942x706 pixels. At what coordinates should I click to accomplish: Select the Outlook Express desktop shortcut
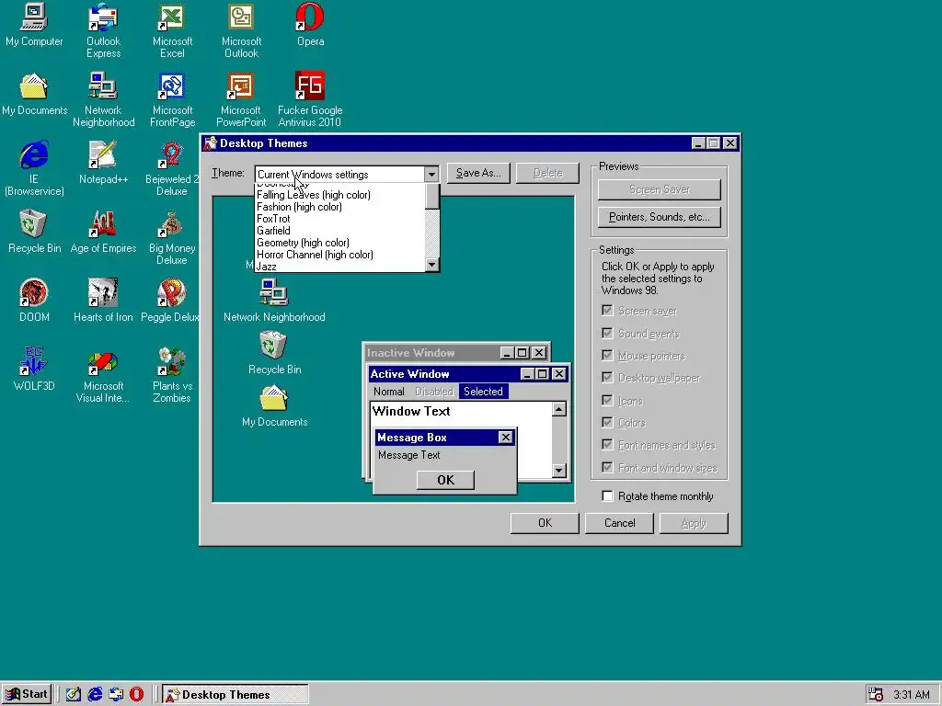[103, 30]
